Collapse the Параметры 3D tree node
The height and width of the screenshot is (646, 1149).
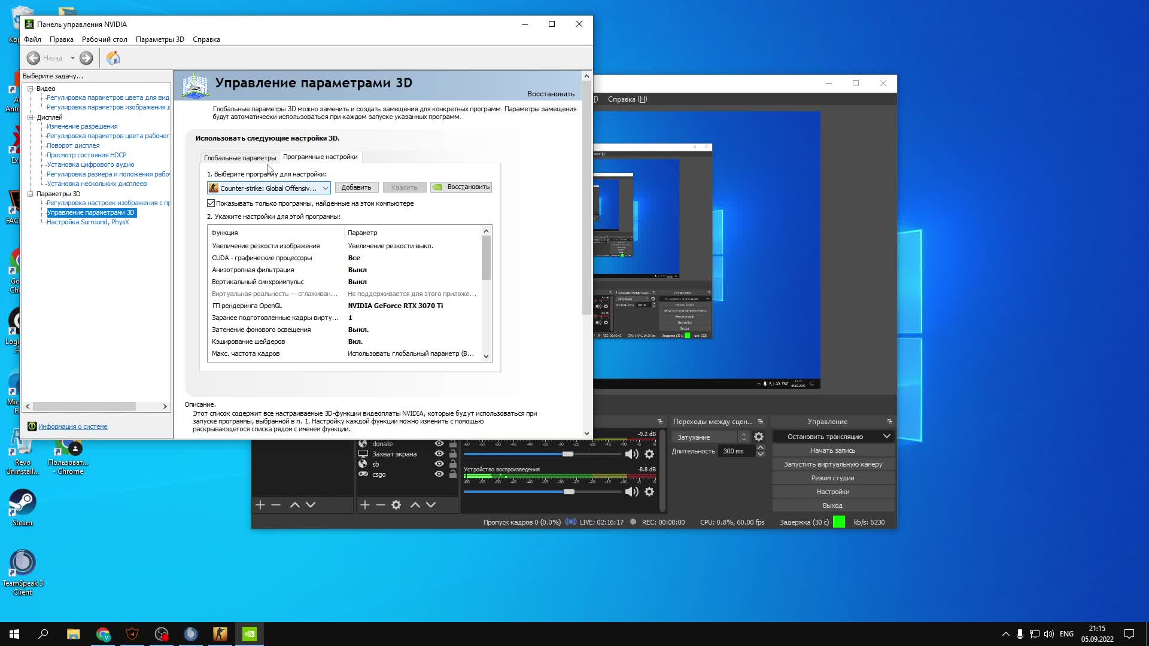point(30,194)
